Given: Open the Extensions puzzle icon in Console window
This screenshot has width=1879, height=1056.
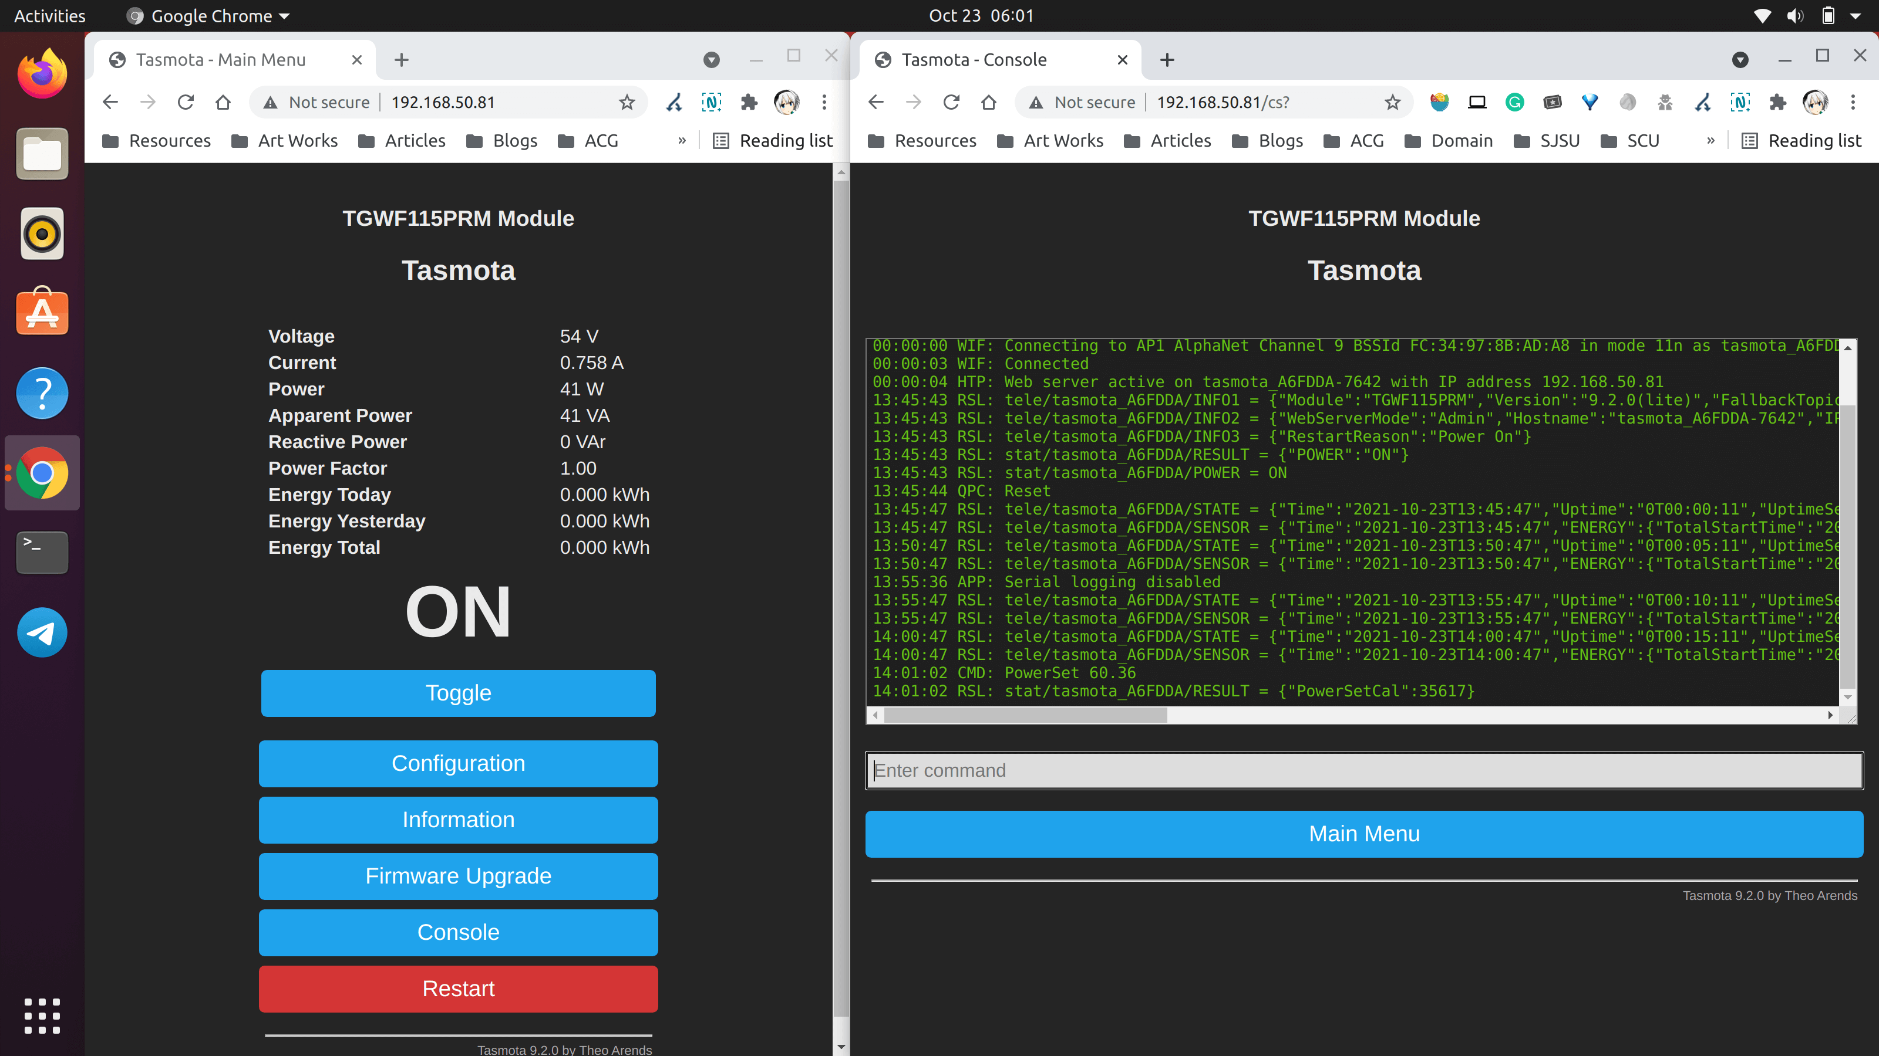Looking at the screenshot, I should click(x=1777, y=102).
